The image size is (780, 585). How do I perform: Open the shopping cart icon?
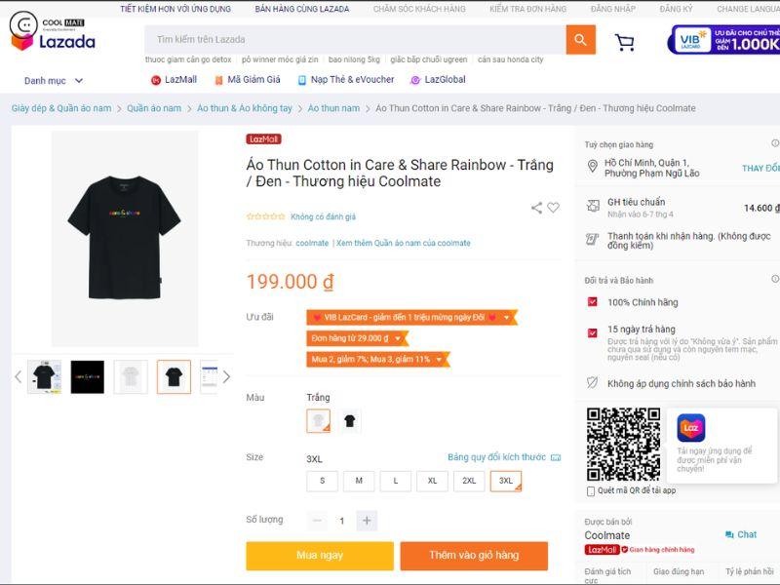[x=624, y=42]
